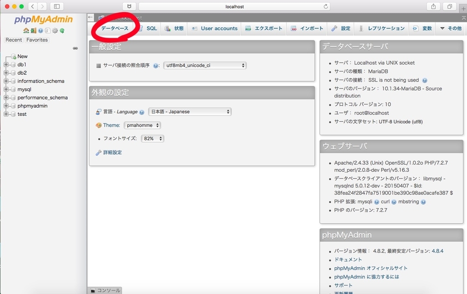Click the Home icon in the phpMyAdmin sidebar

click(26, 31)
